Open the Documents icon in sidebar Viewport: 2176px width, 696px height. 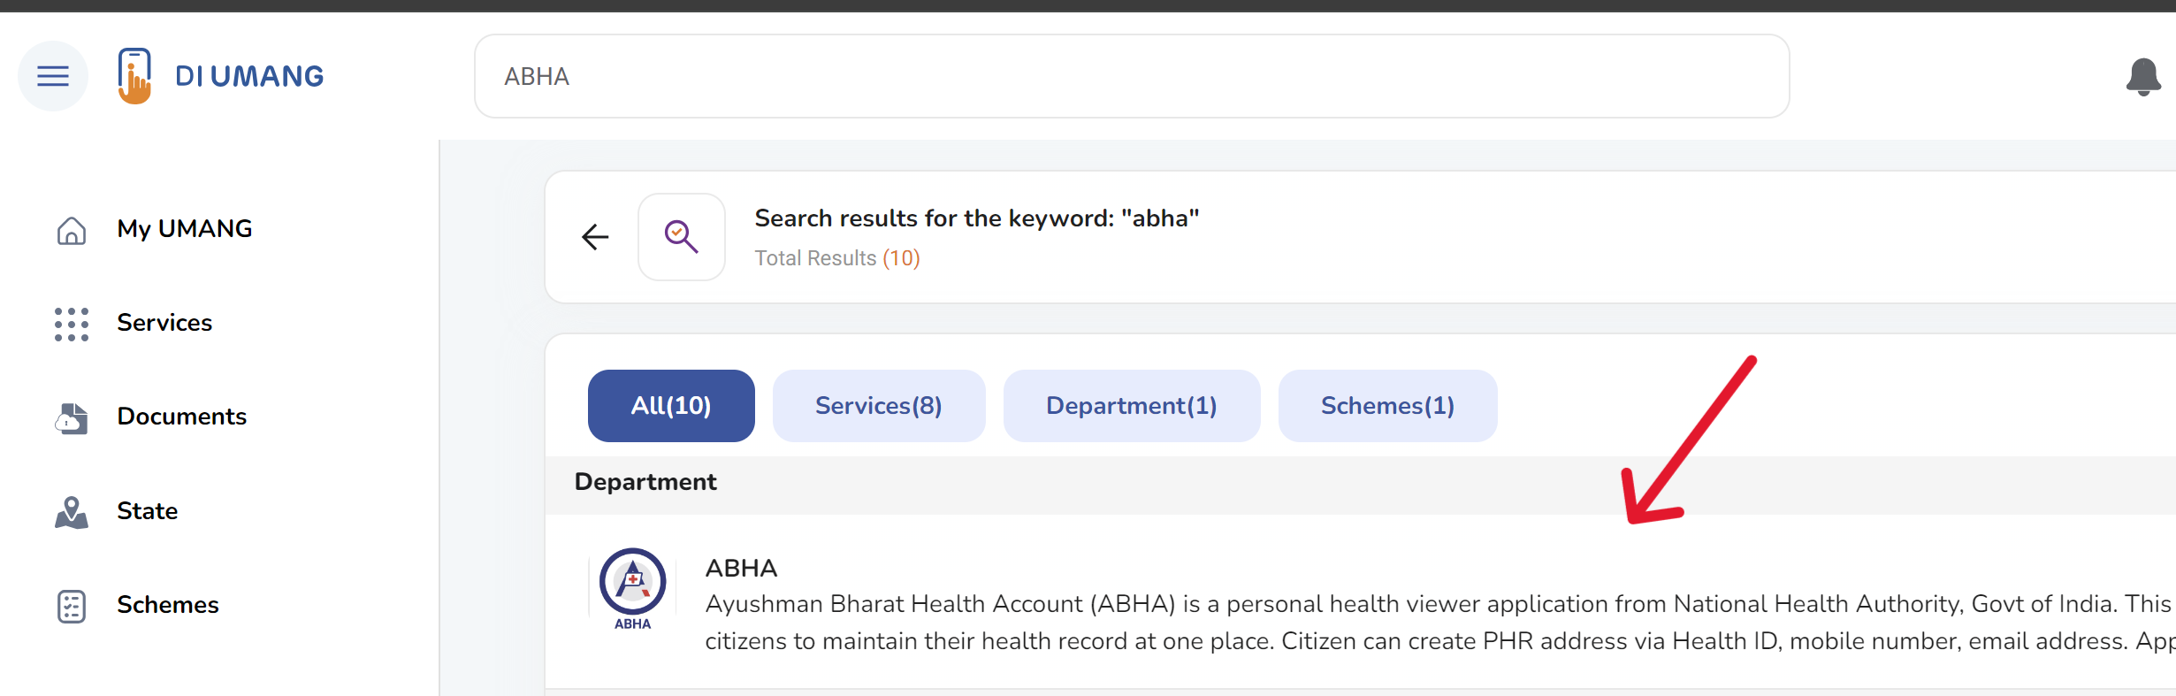pos(71,418)
